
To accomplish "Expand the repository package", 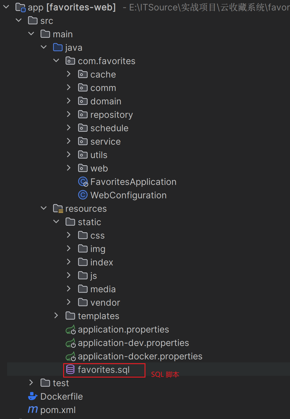I will click(x=69, y=114).
